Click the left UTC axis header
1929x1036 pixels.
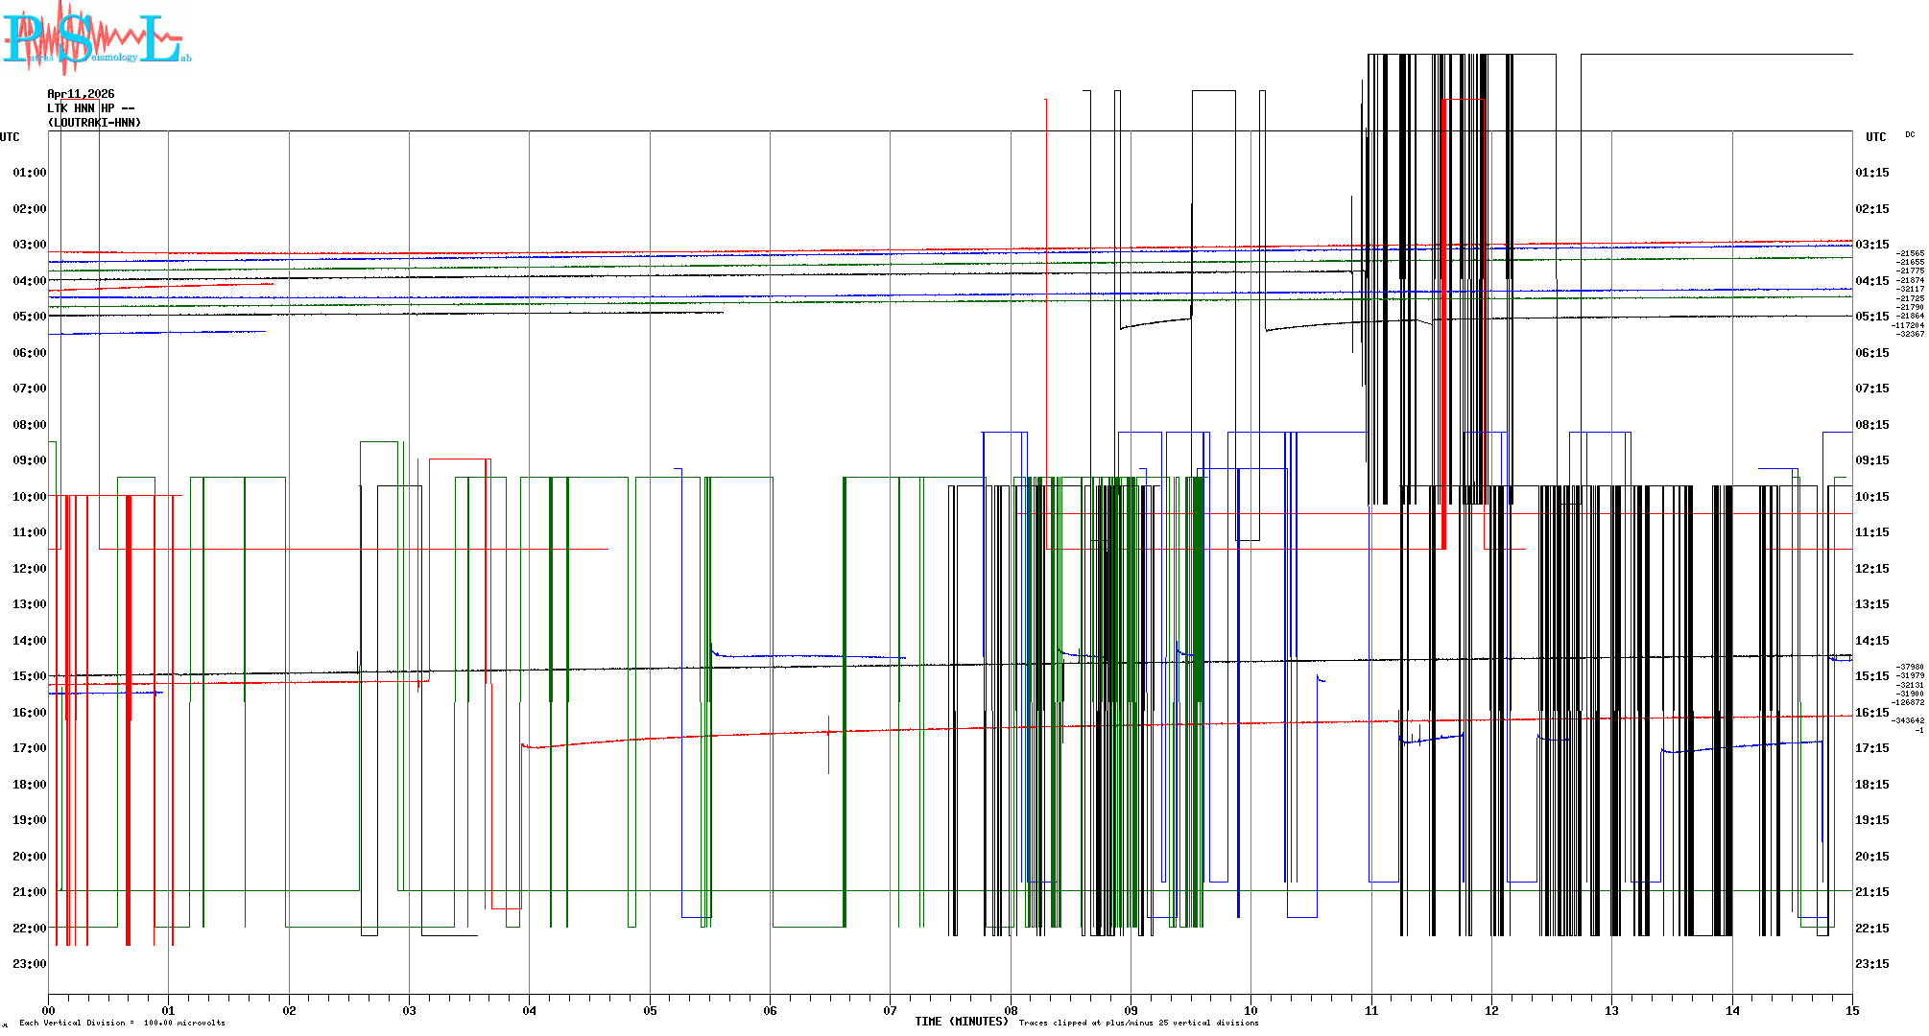click(10, 137)
